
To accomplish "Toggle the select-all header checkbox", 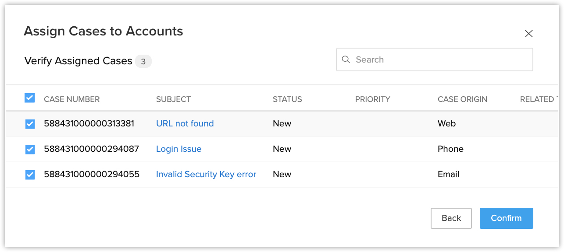I will click(x=29, y=98).
